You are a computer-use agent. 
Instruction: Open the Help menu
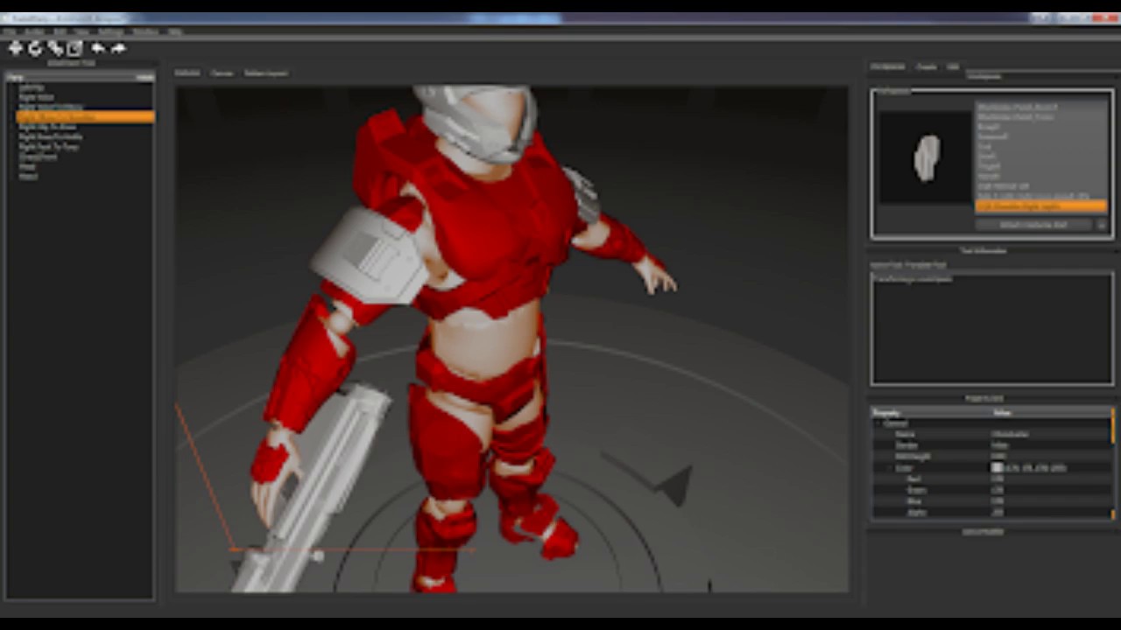[x=175, y=31]
